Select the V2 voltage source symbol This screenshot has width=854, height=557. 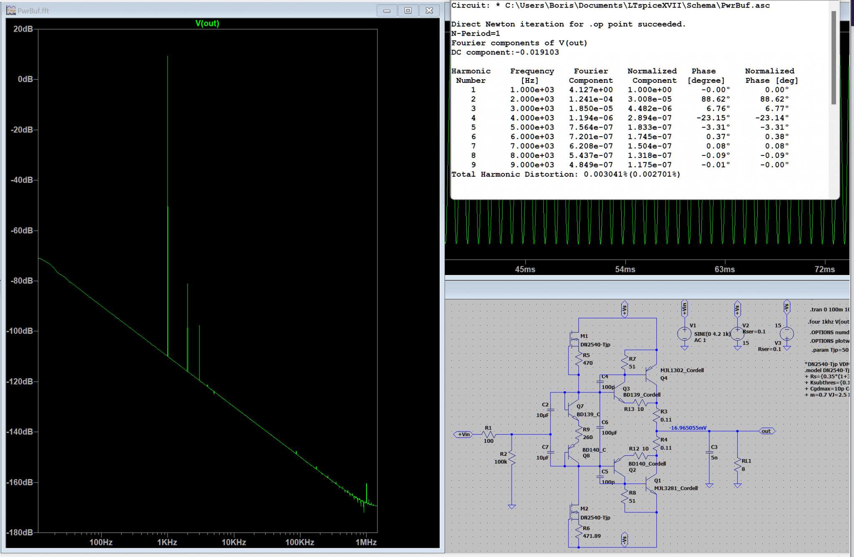[x=737, y=333]
